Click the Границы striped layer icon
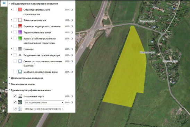190x127 pixels. click(x=20, y=49)
